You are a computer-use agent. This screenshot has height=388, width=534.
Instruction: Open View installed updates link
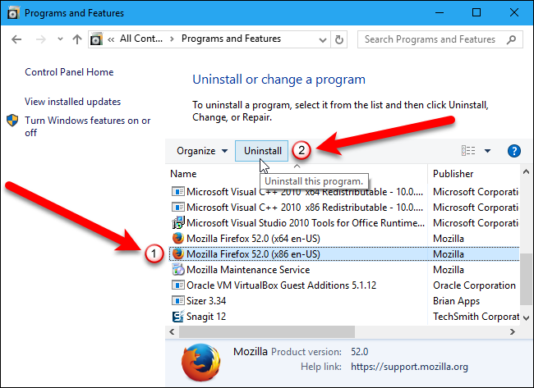pos(72,102)
